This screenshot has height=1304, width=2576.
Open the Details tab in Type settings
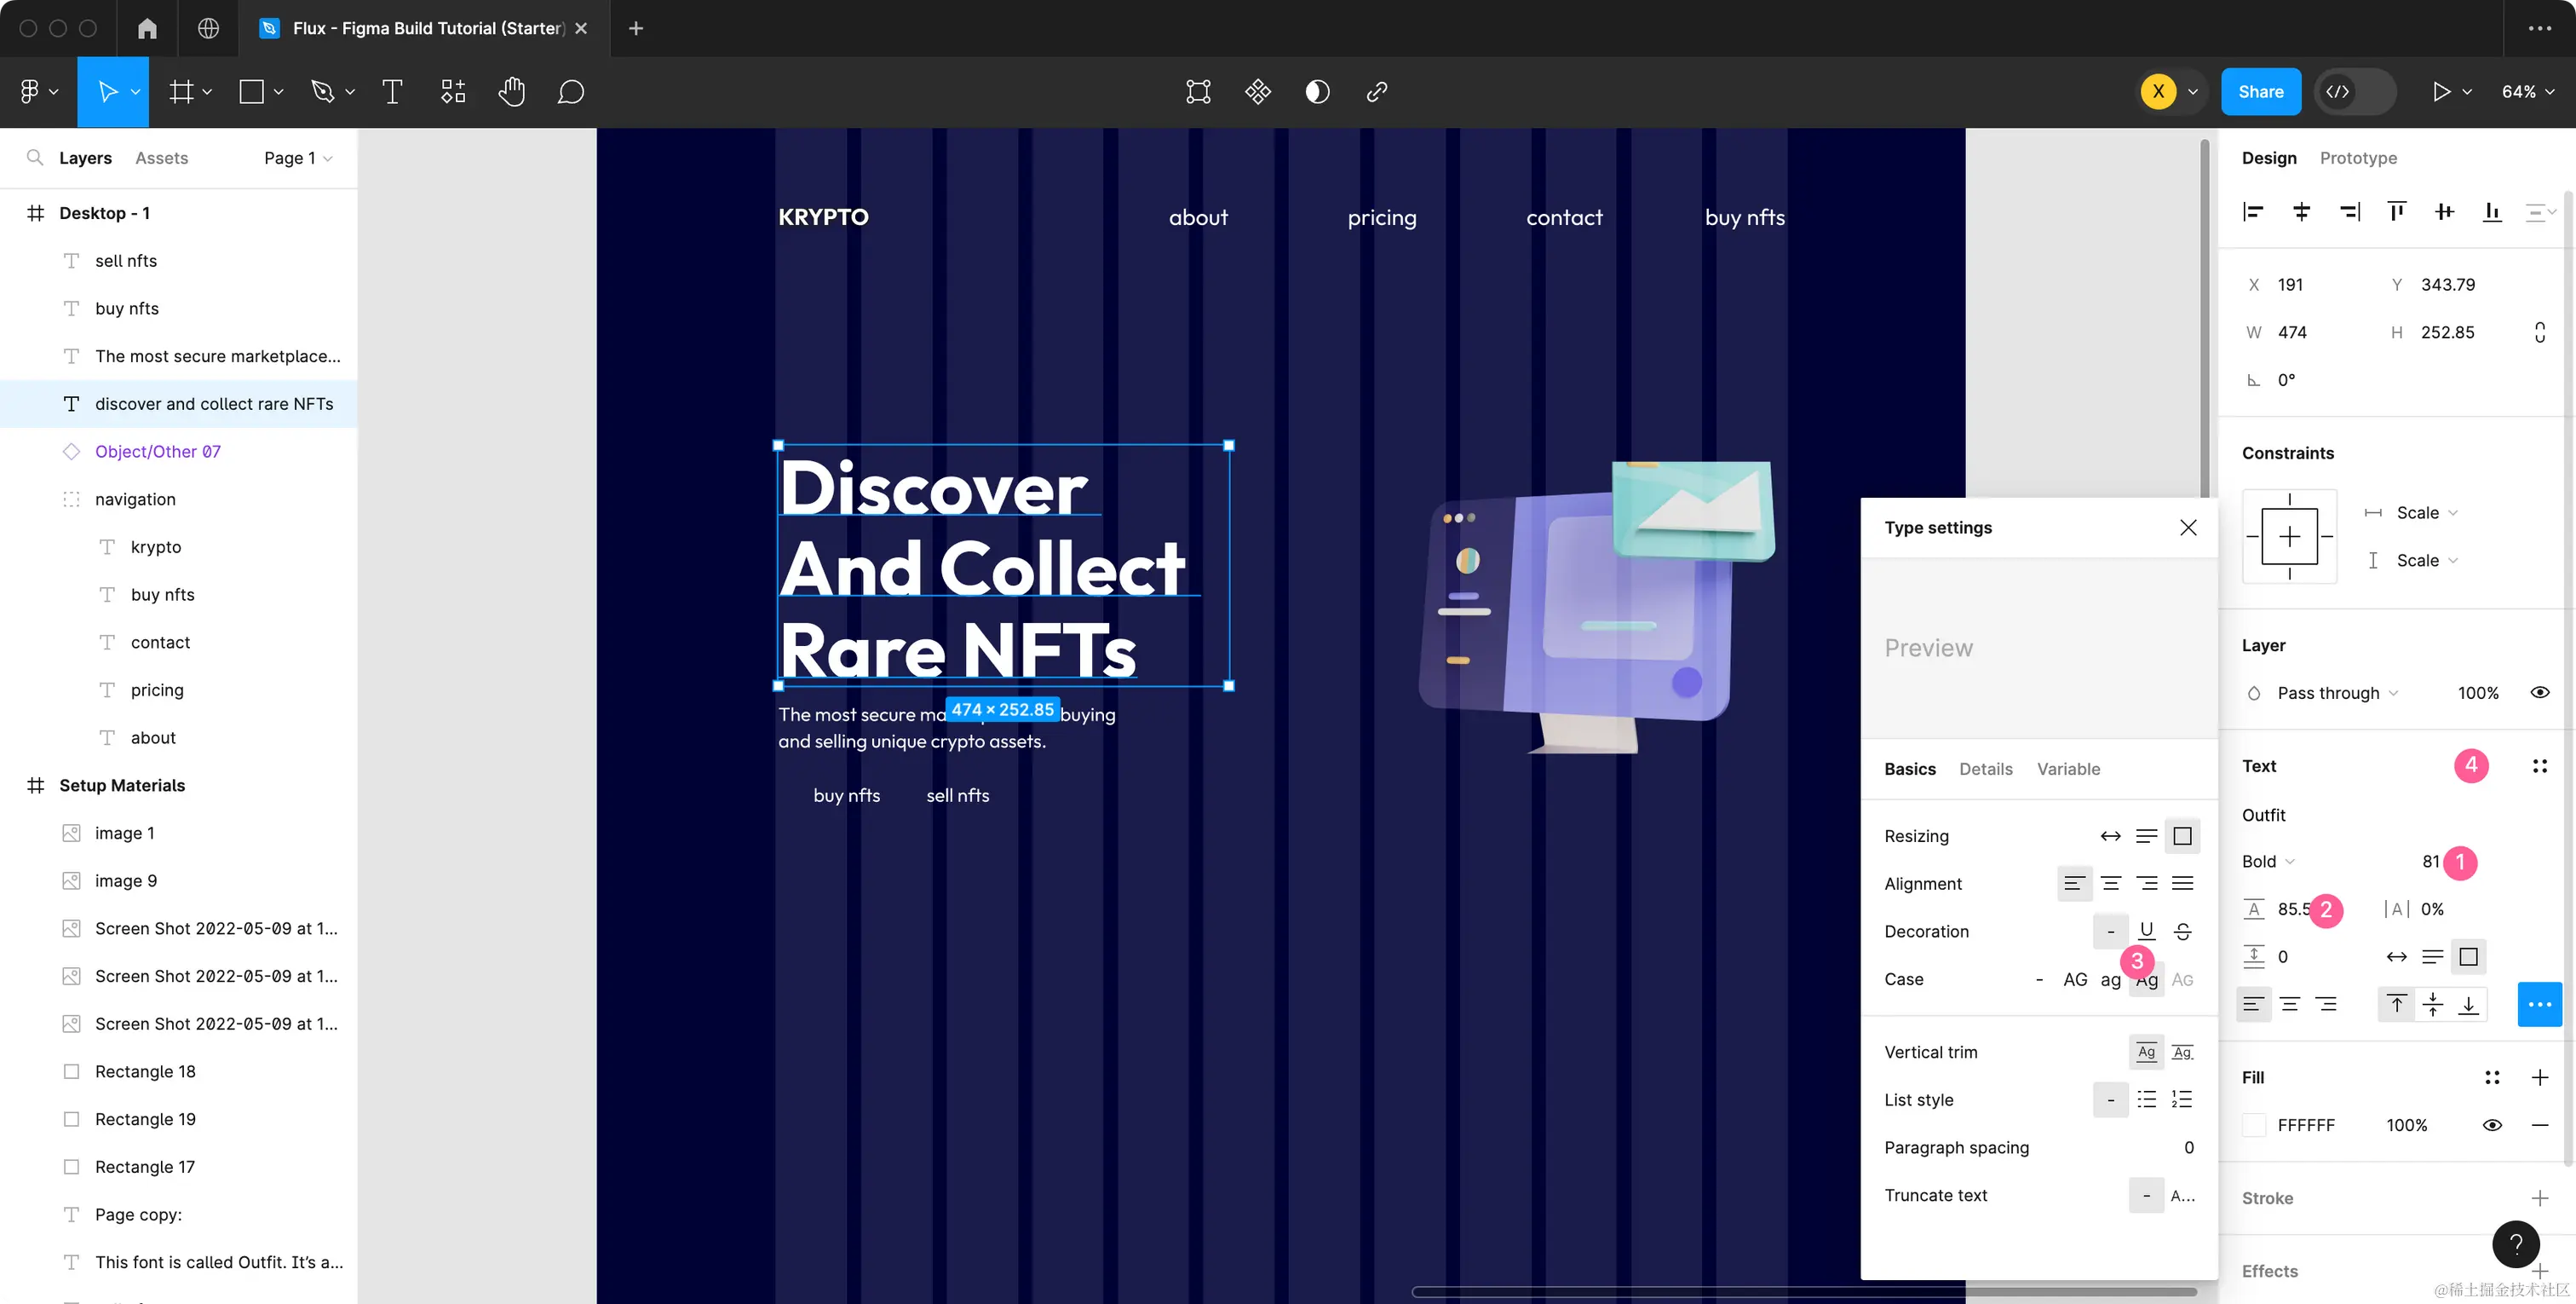tap(1985, 769)
